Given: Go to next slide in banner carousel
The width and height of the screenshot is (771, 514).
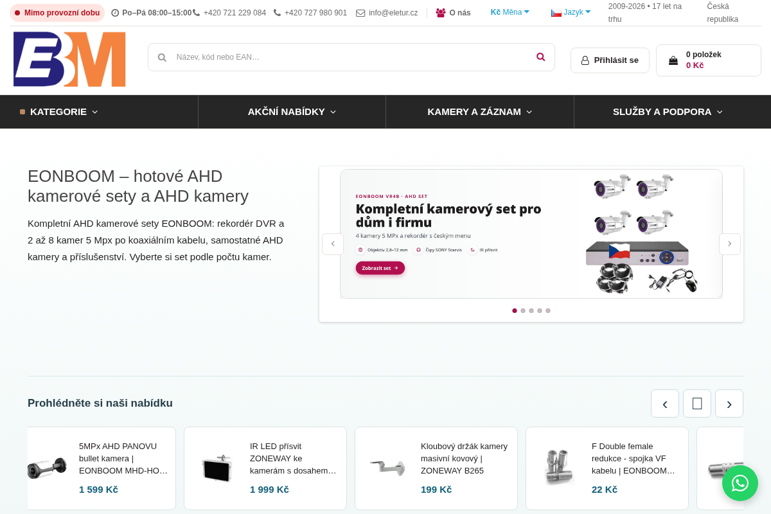Looking at the screenshot, I should 730,244.
